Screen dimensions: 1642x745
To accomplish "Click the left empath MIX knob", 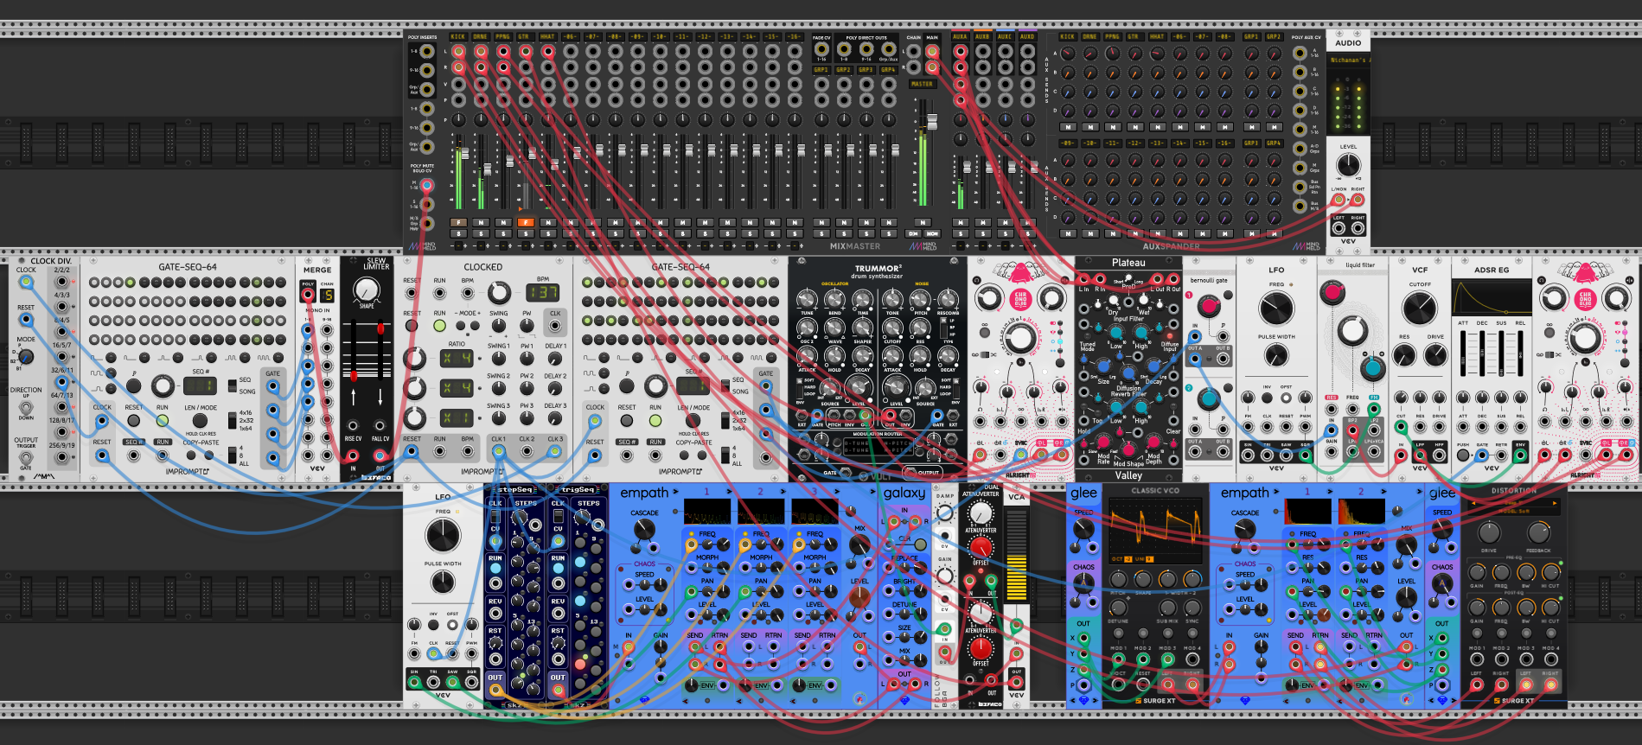I will [x=859, y=544].
